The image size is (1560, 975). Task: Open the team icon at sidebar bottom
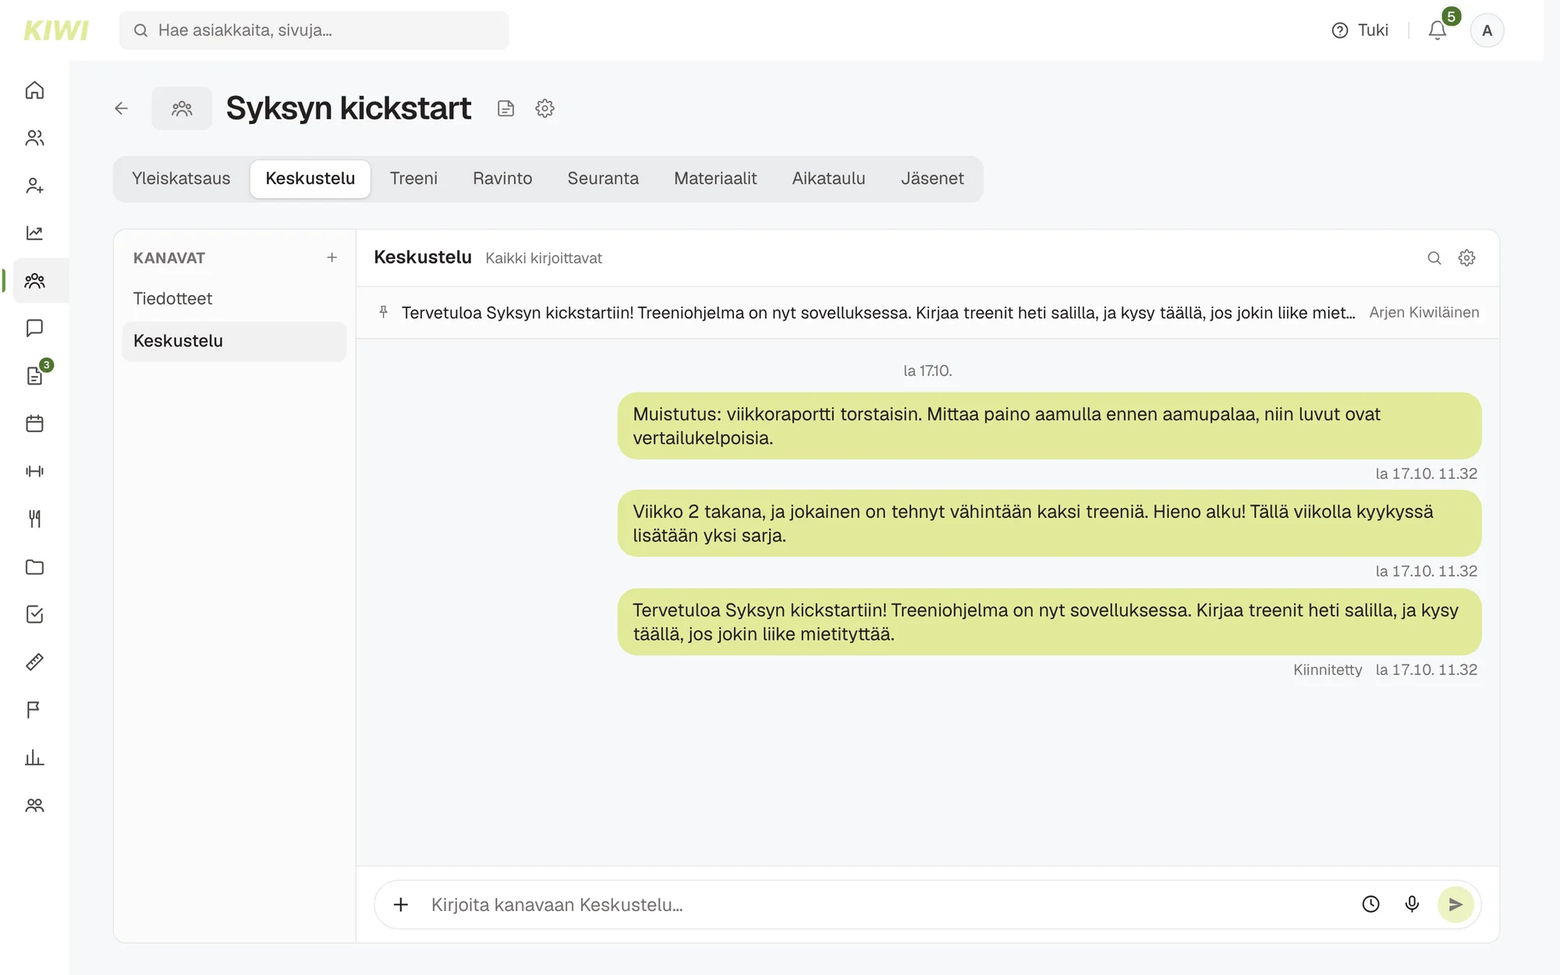tap(34, 805)
